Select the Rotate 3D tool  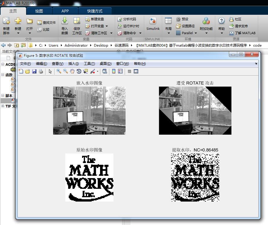click(79, 71)
